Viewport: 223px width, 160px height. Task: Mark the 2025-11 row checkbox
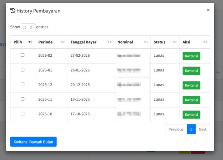(x=23, y=99)
